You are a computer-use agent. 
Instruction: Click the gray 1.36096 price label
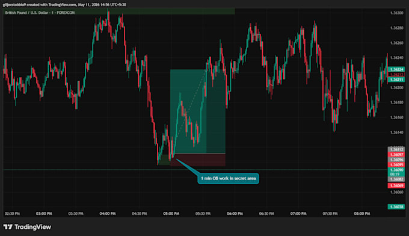coord(396,160)
